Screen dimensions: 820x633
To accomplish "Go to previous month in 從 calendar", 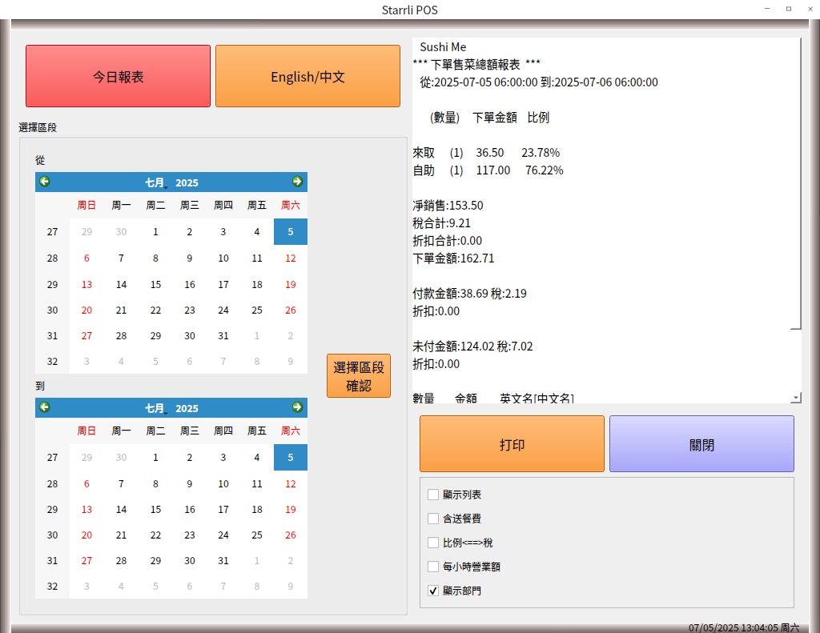I will [x=45, y=182].
